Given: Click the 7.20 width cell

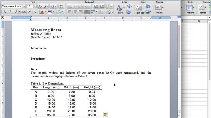Looking at the screenshot, I should [72, 92].
